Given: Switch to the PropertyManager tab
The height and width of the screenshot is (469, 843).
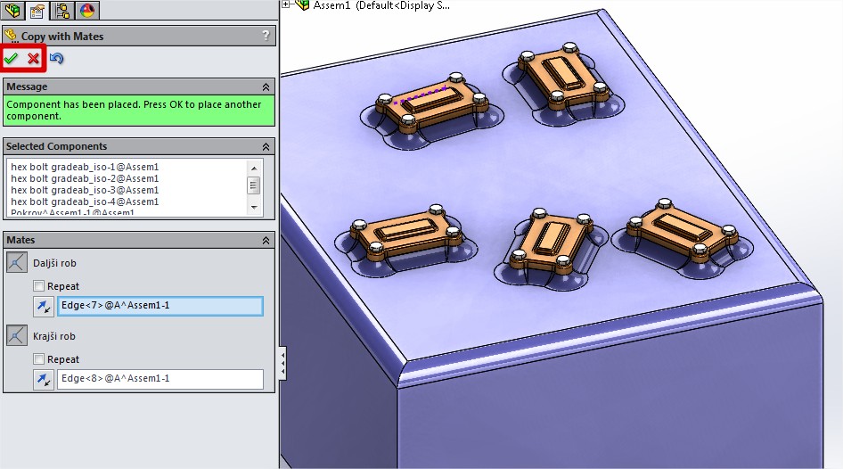Looking at the screenshot, I should coord(37,10).
